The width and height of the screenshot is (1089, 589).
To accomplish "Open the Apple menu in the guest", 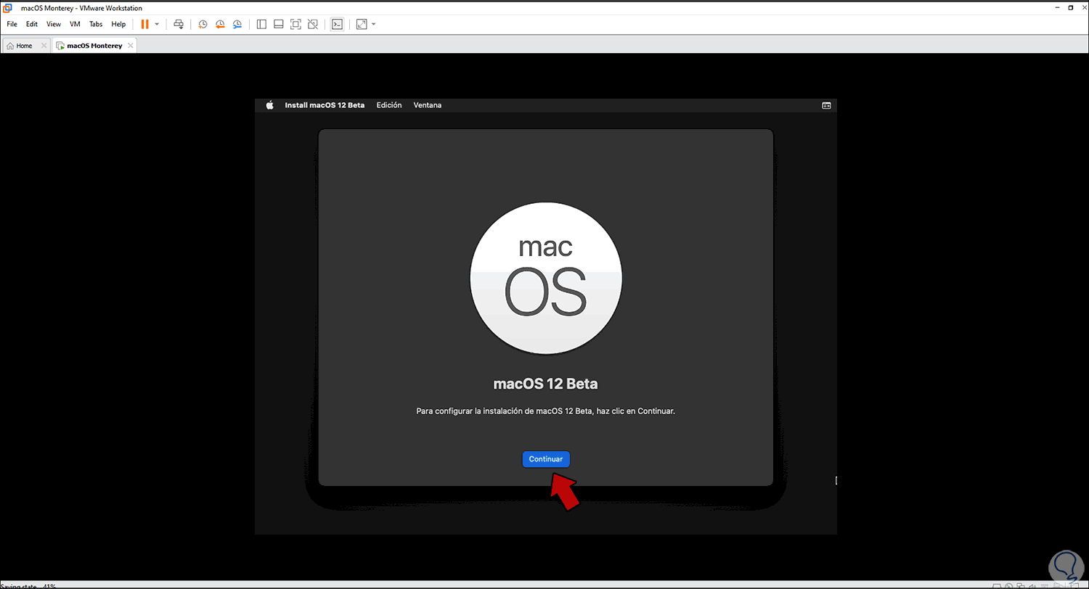I will [x=269, y=105].
